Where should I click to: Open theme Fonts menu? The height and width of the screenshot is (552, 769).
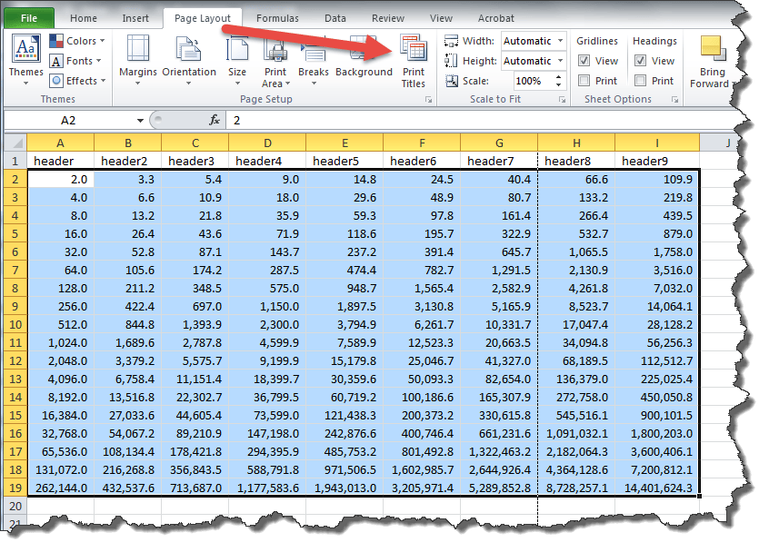click(x=76, y=61)
